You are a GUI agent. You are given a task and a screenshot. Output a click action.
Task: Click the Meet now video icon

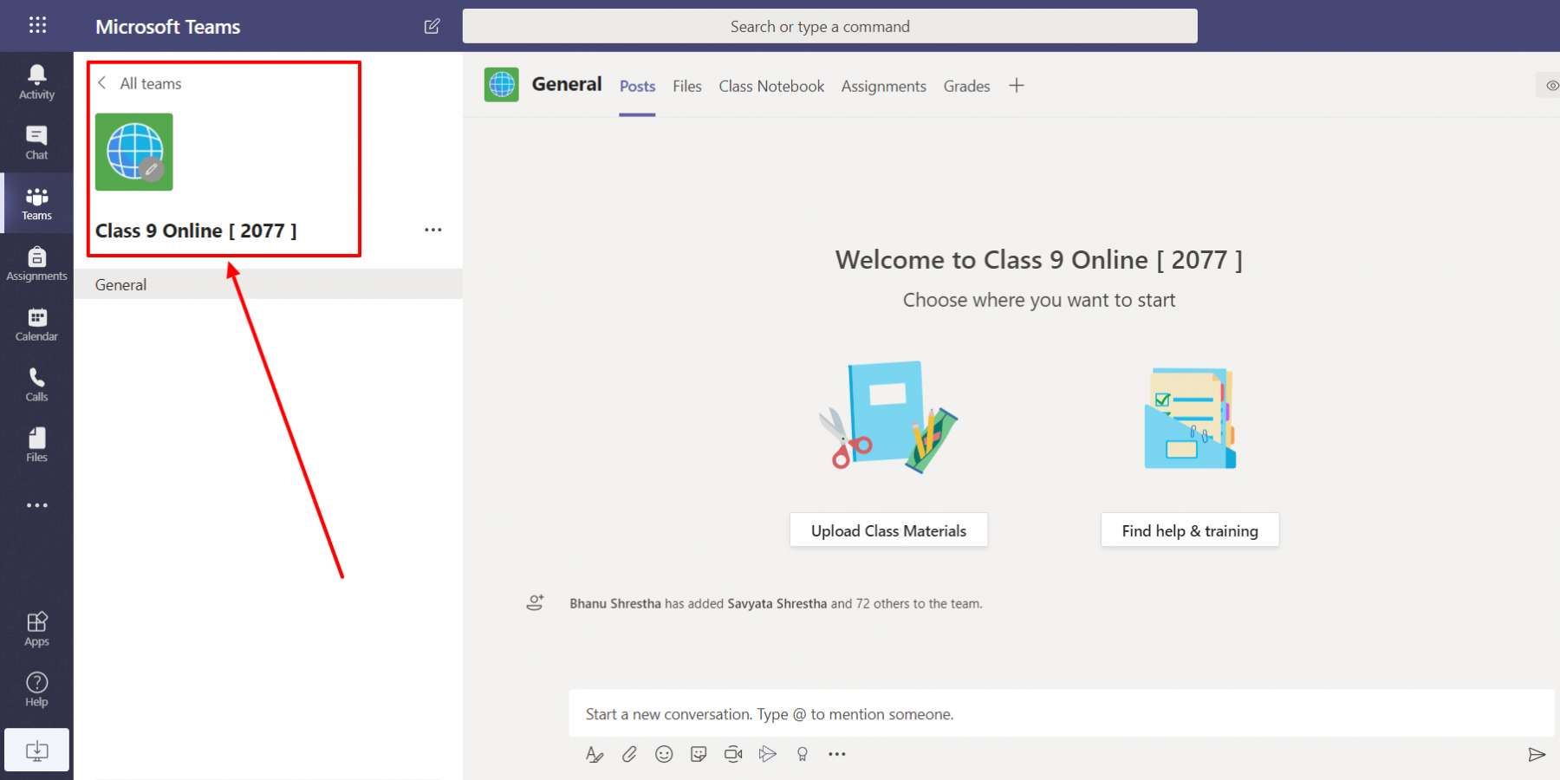(733, 754)
